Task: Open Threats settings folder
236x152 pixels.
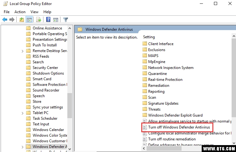Action: tap(152, 109)
